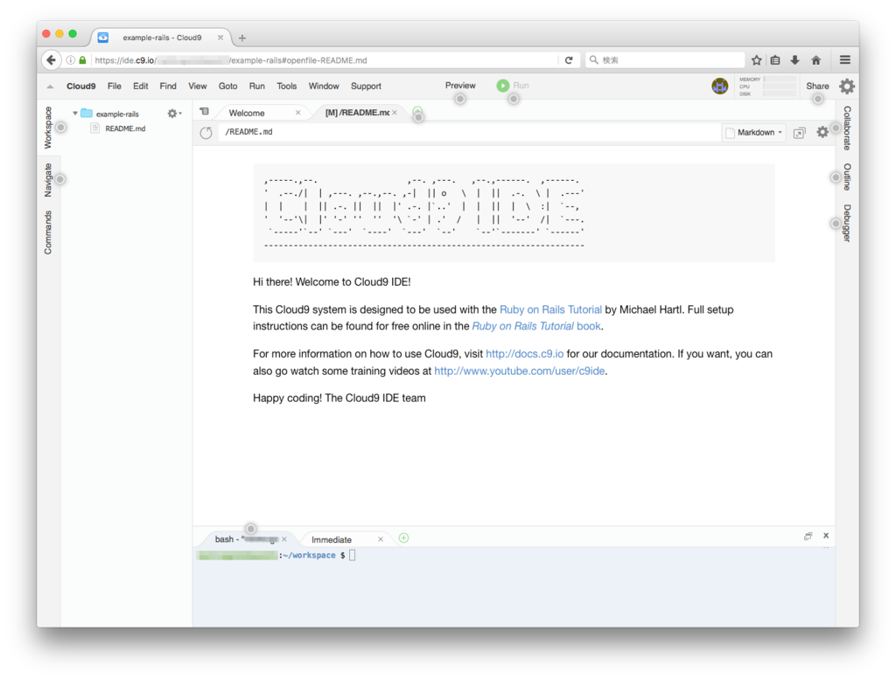896x680 pixels.
Task: Toggle the Workspace side panel
Action: (48, 128)
